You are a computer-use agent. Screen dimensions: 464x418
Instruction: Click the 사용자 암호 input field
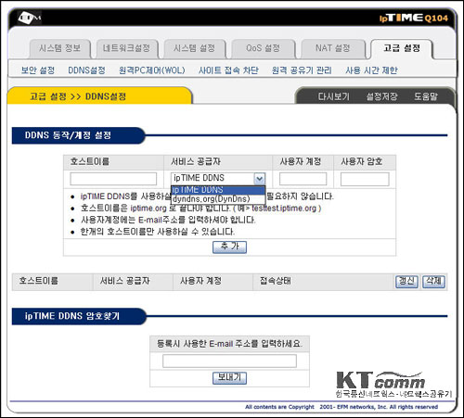tap(365, 179)
